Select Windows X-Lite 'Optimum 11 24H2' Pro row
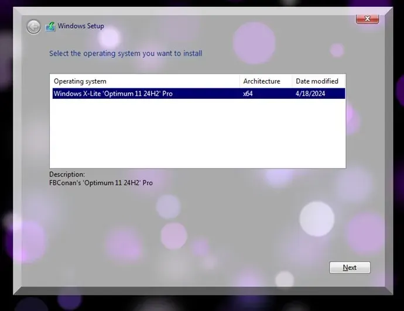This screenshot has height=311, width=404. 198,94
